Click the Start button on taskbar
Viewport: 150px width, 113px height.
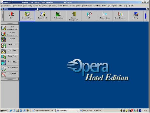pyautogui.click(x=4, y=111)
